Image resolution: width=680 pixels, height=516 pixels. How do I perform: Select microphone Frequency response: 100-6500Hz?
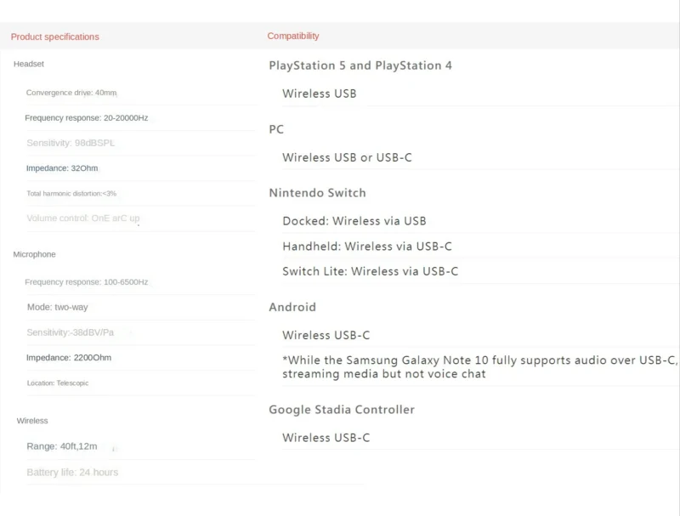coord(86,282)
